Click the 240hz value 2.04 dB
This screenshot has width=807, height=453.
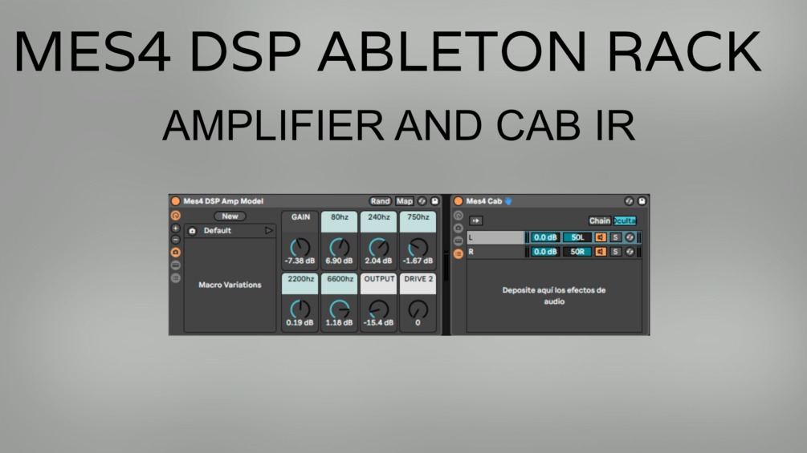point(379,261)
